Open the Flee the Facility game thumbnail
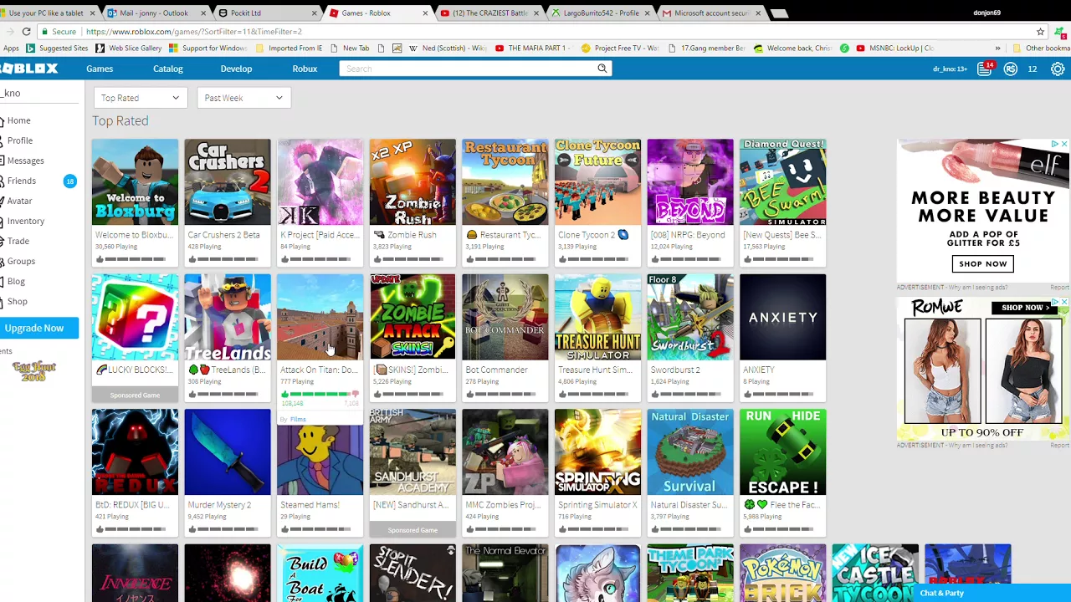This screenshot has width=1071, height=602. pos(782,452)
